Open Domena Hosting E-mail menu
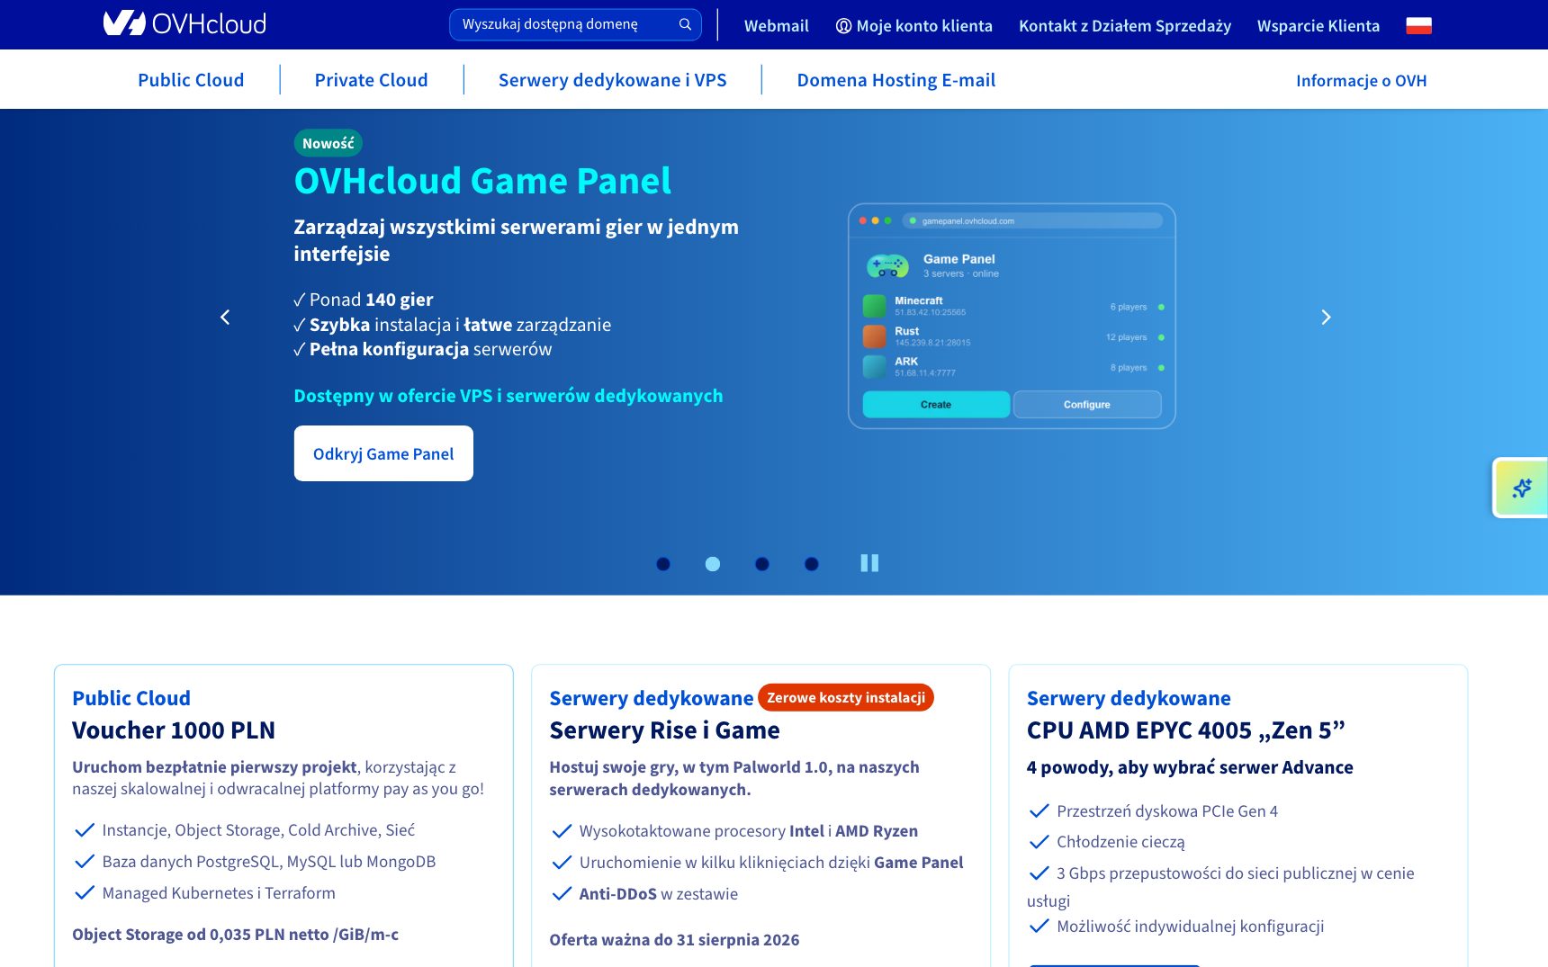 (x=895, y=80)
